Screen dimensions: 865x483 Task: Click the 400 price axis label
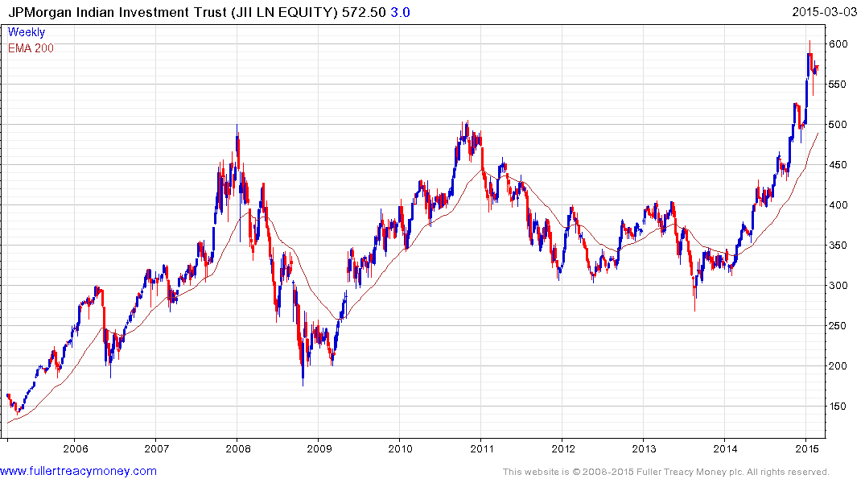(x=838, y=205)
